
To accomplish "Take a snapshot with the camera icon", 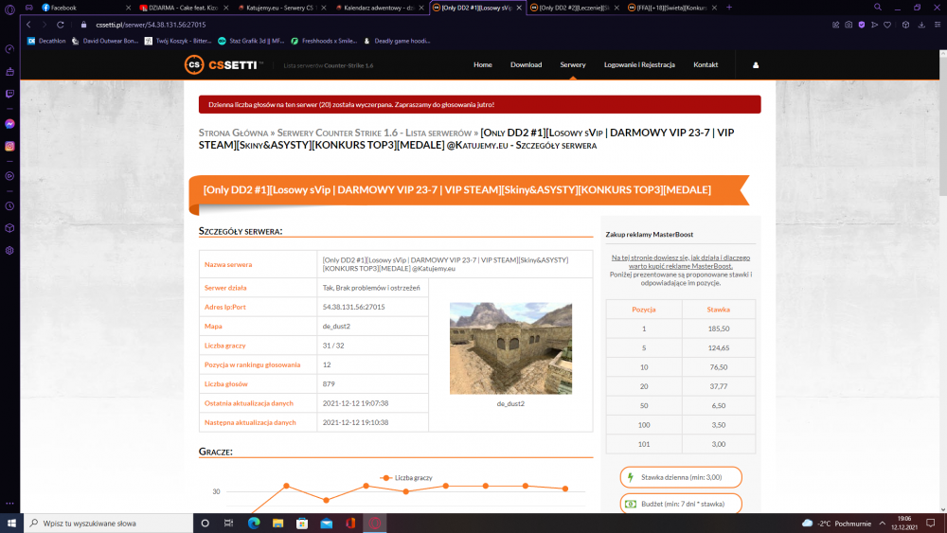I will coord(849,25).
